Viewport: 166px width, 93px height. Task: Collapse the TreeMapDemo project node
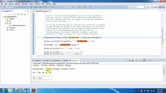click(x=3, y=17)
